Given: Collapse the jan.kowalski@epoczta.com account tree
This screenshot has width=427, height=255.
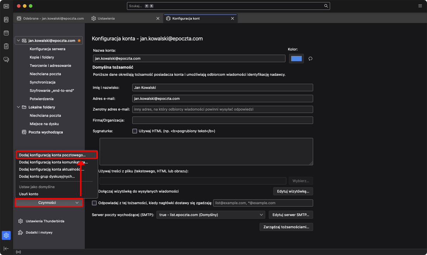Looking at the screenshot, I should [x=18, y=40].
